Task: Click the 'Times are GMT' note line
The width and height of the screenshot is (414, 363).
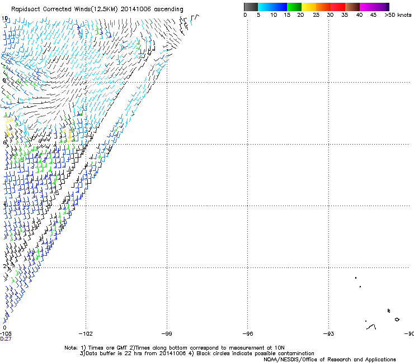Action: [x=175, y=348]
